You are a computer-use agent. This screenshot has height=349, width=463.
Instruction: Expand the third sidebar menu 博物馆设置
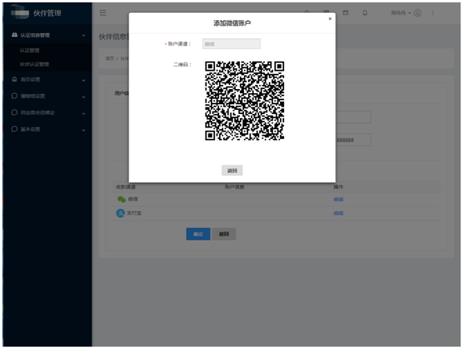click(x=83, y=97)
